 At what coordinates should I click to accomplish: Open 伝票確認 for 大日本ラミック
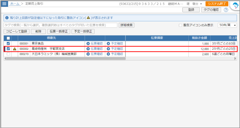point(95,54)
